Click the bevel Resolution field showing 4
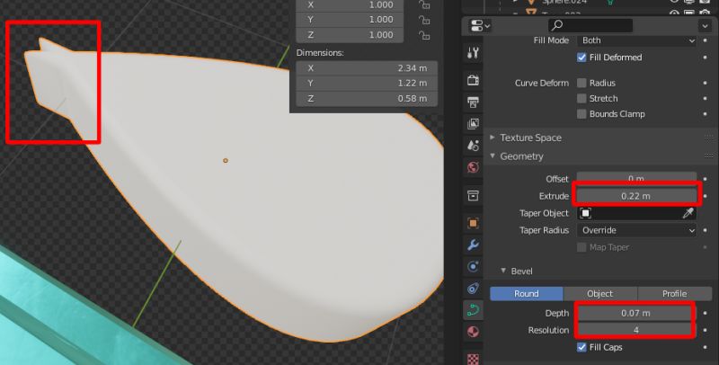The image size is (719, 365). [x=635, y=330]
